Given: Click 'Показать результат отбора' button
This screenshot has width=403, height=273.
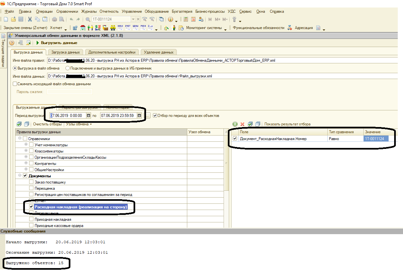Looking at the screenshot, I should pos(287,124).
